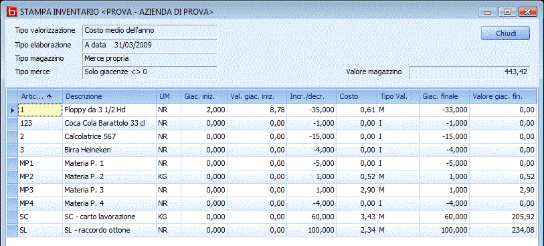Maximize the Stampa Inventario window
The height and width of the screenshot is (246, 544).
click(x=508, y=12)
